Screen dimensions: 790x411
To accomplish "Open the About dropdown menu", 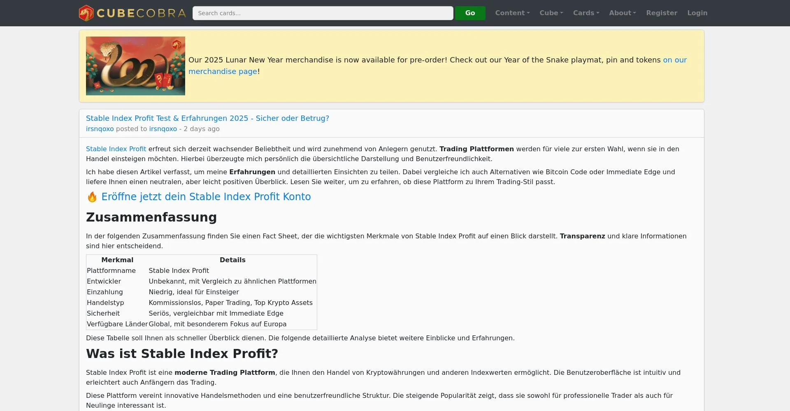I will (x=623, y=13).
